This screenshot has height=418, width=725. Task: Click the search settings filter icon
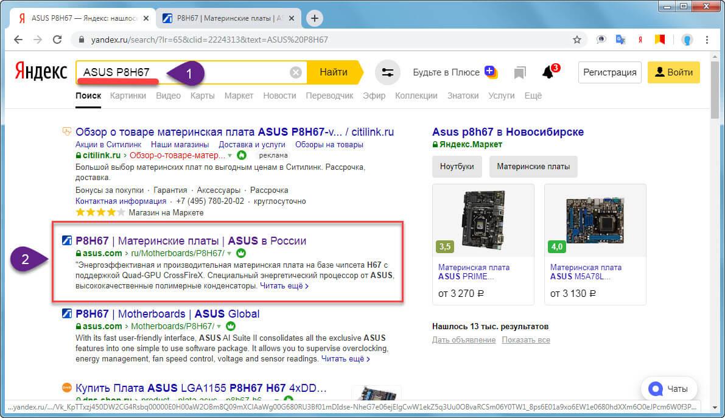point(387,72)
